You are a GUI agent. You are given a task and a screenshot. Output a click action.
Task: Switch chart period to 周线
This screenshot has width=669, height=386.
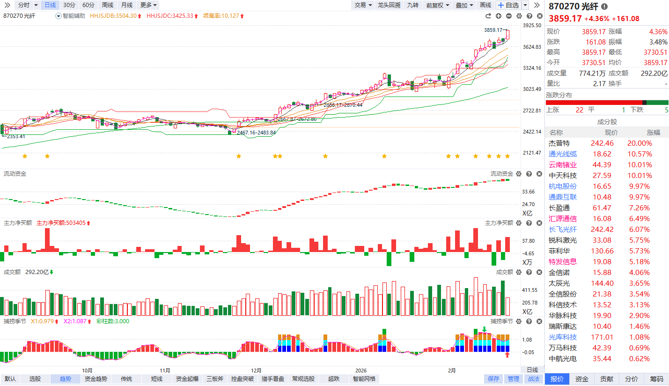[x=107, y=5]
